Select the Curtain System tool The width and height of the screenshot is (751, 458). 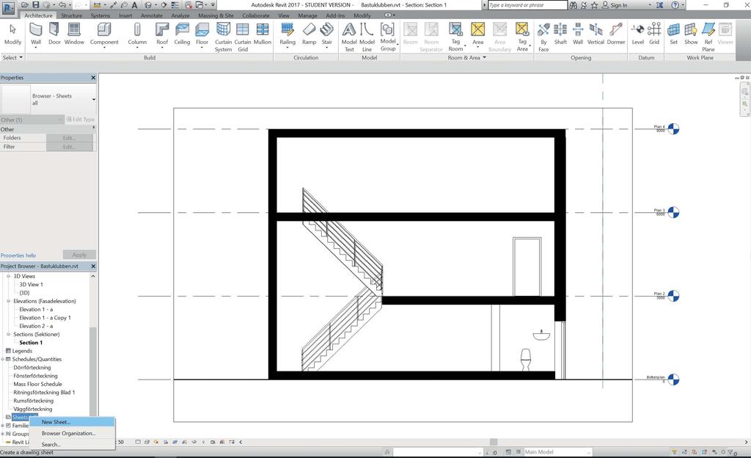click(223, 37)
